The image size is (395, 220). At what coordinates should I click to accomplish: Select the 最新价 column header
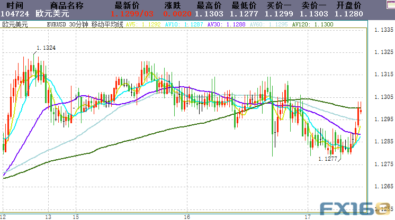pos(127,5)
